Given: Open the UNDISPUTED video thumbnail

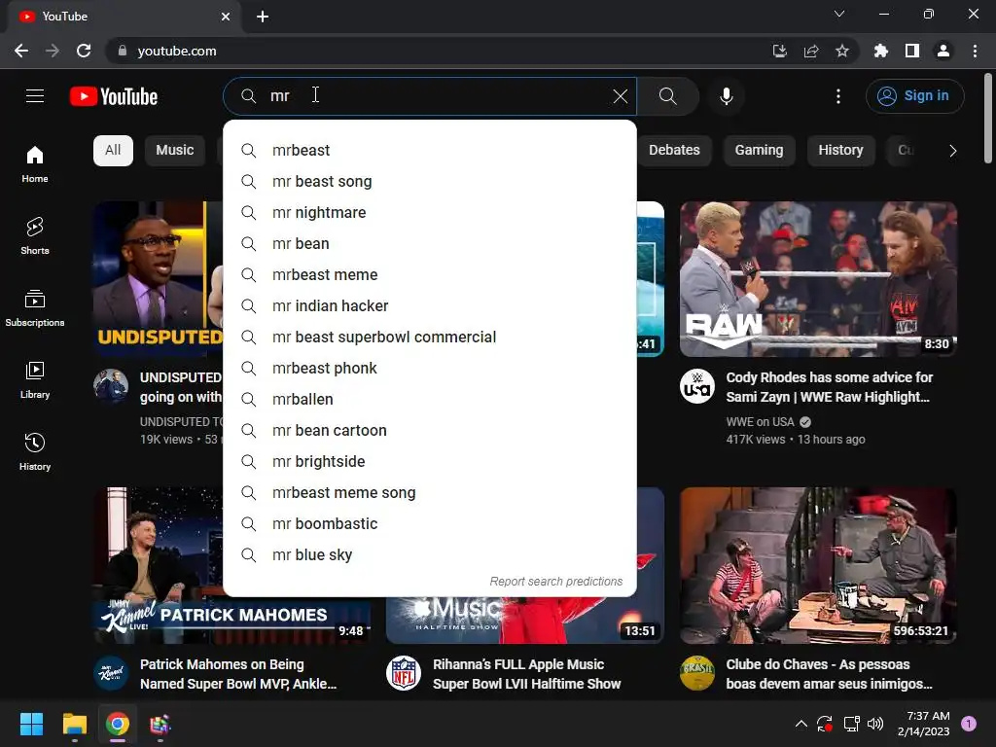Looking at the screenshot, I should point(159,279).
